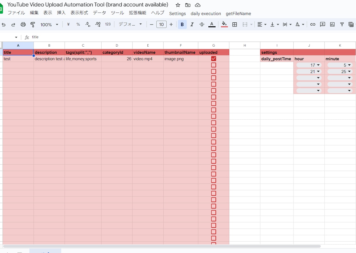Open the hour dropdown showing 17

pyautogui.click(x=309, y=65)
